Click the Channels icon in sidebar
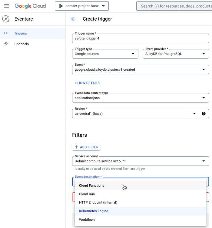The image size is (212, 228). pyautogui.click(x=6, y=44)
